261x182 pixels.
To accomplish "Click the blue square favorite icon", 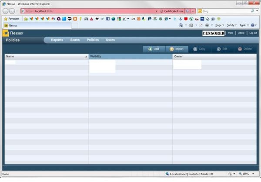I will pos(64,19).
